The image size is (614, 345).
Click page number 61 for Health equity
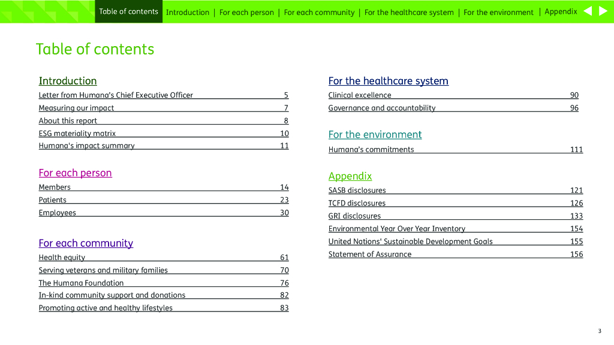(x=284, y=258)
